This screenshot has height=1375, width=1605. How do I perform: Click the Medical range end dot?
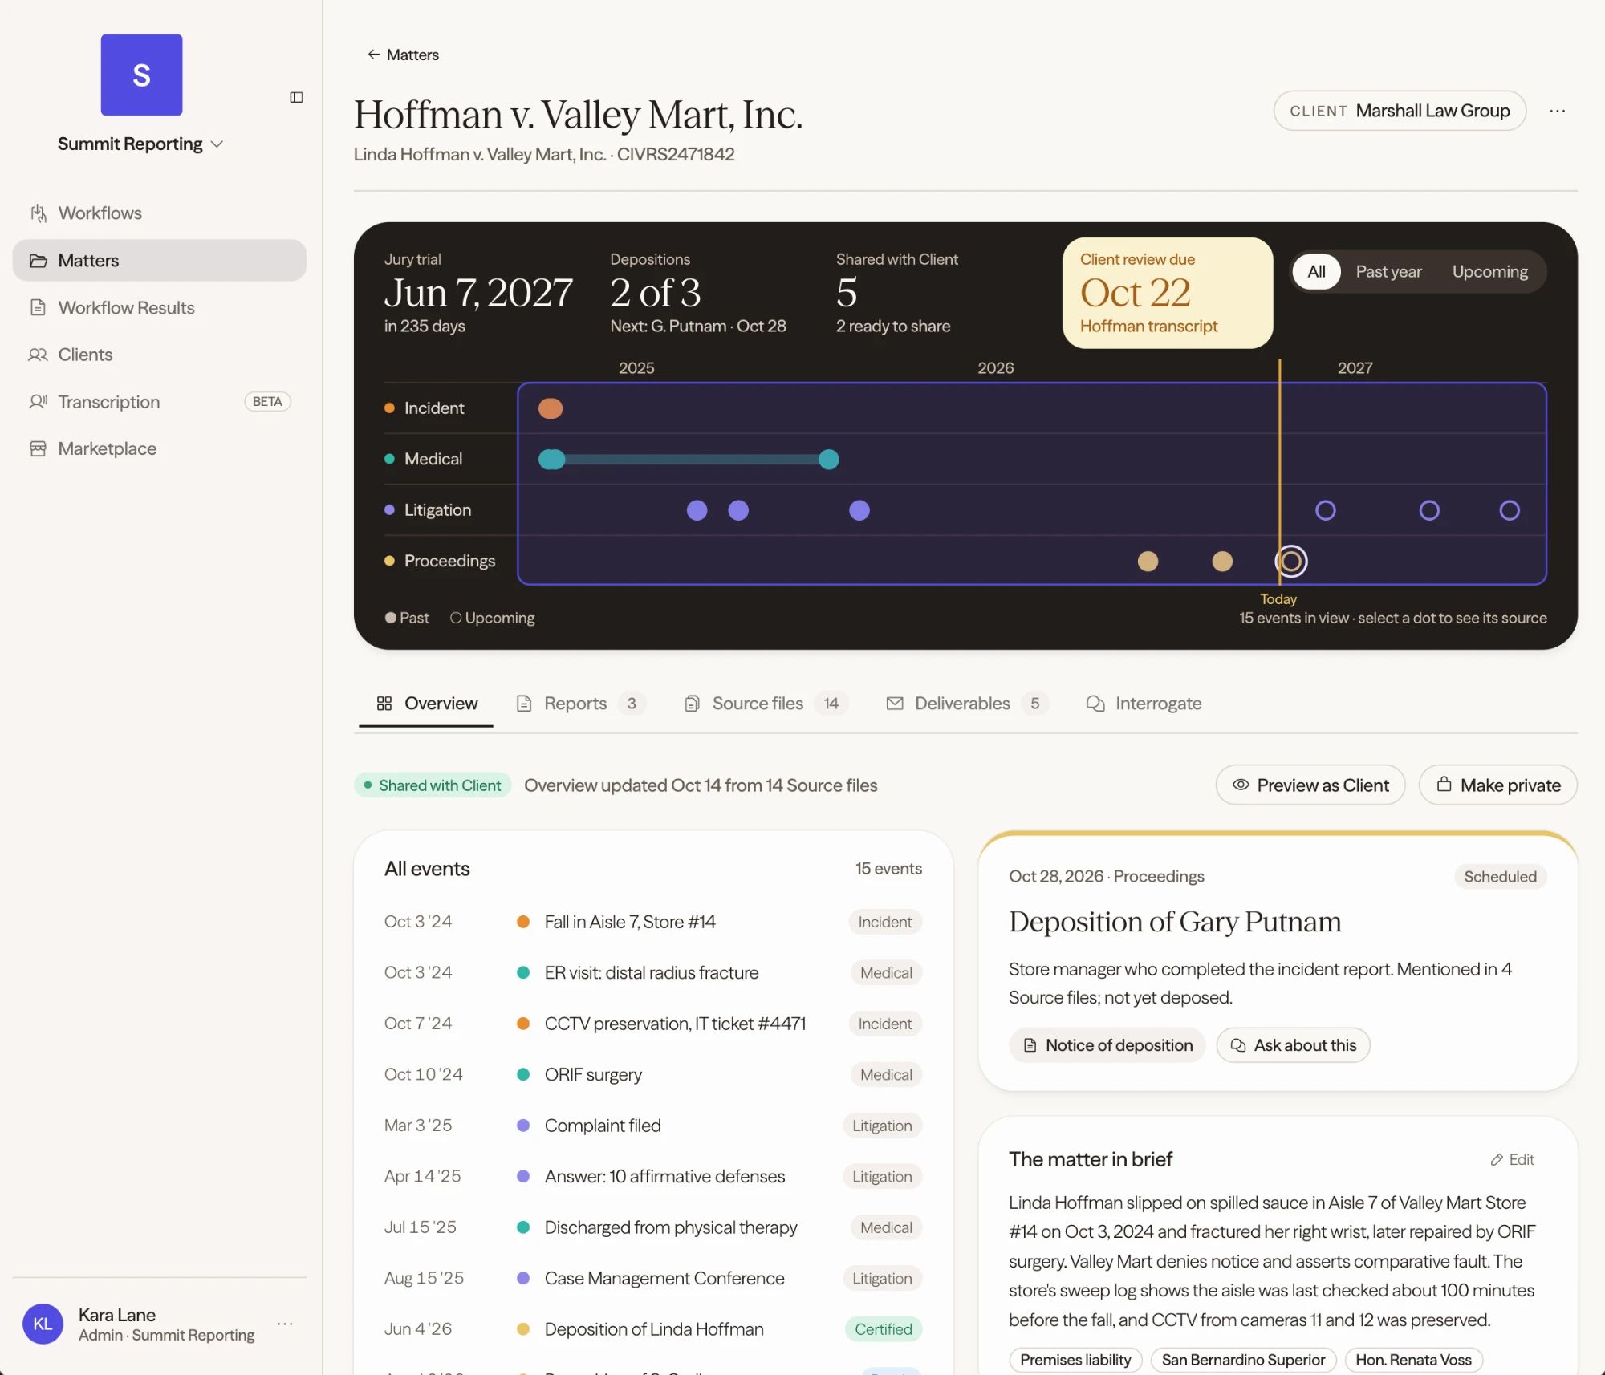pos(829,460)
